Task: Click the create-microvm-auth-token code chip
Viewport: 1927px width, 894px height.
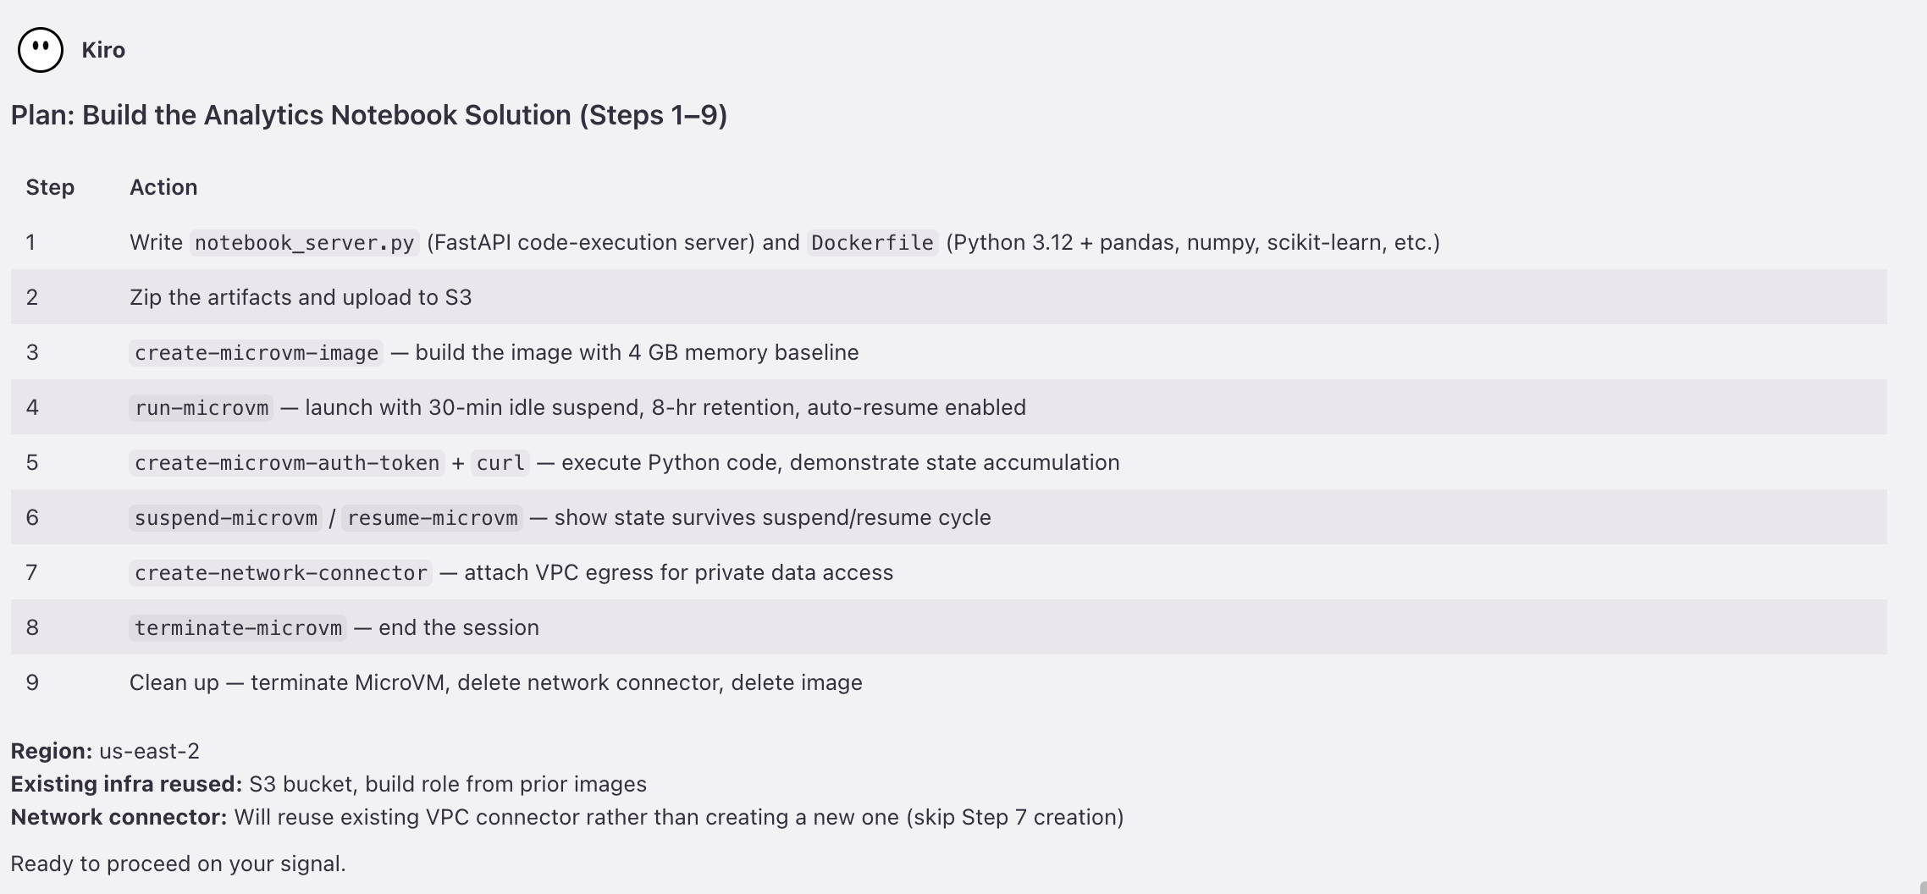Action: [287, 463]
